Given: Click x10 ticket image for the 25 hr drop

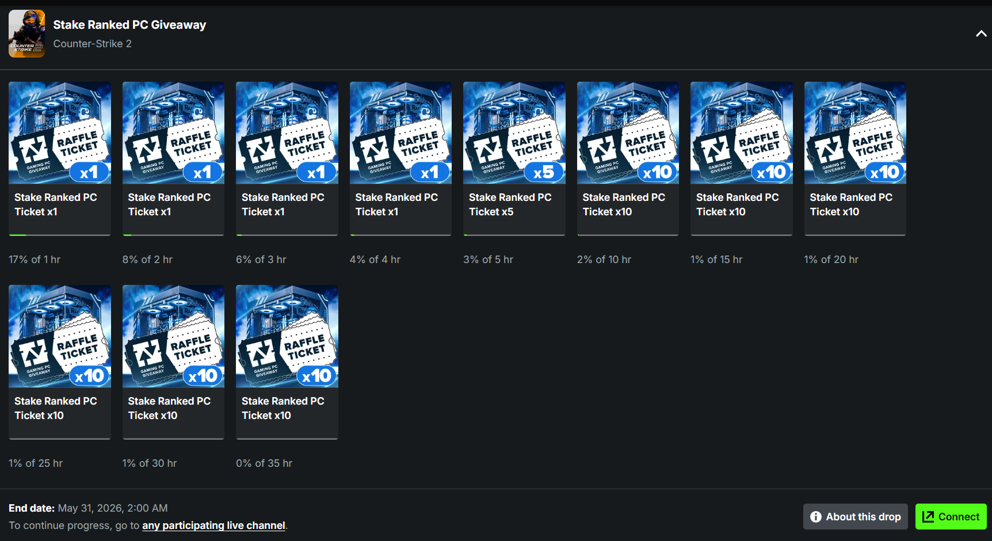Looking at the screenshot, I should [60, 337].
